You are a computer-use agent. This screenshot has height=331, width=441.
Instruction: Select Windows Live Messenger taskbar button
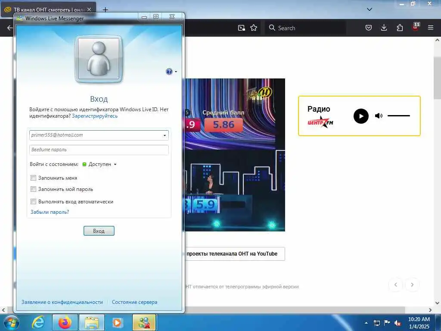click(x=144, y=322)
